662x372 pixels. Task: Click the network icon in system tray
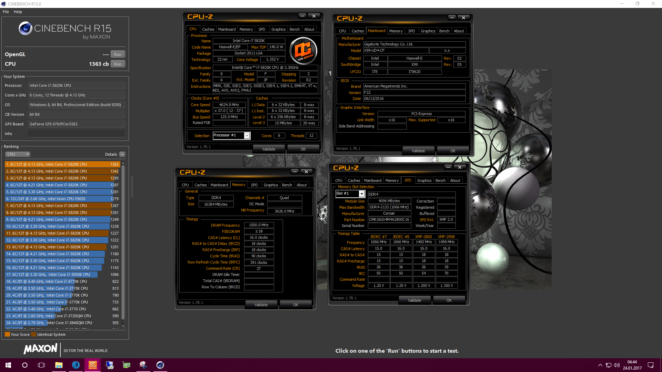(609, 365)
